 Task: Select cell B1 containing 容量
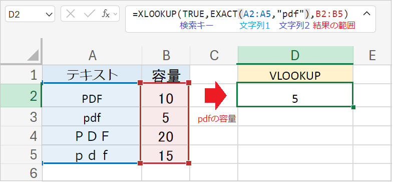(166, 75)
